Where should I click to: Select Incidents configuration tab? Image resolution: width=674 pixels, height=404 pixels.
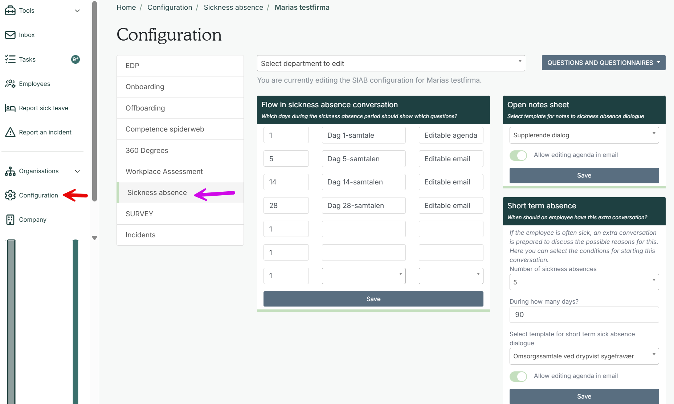coord(180,235)
